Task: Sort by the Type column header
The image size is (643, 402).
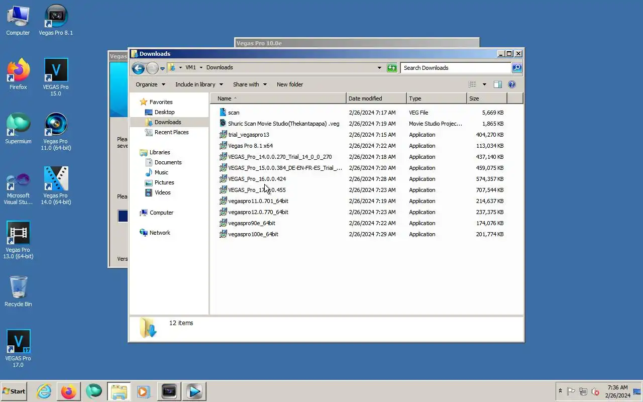Action: point(437,98)
